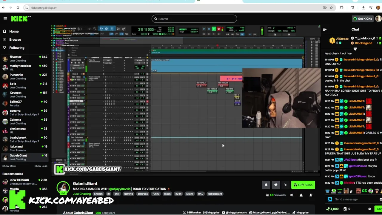Open the hamburger sidebar menu
The image size is (382, 215).
[5, 19]
